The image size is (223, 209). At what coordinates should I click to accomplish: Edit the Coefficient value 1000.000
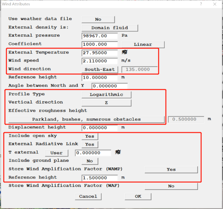(x=100, y=44)
